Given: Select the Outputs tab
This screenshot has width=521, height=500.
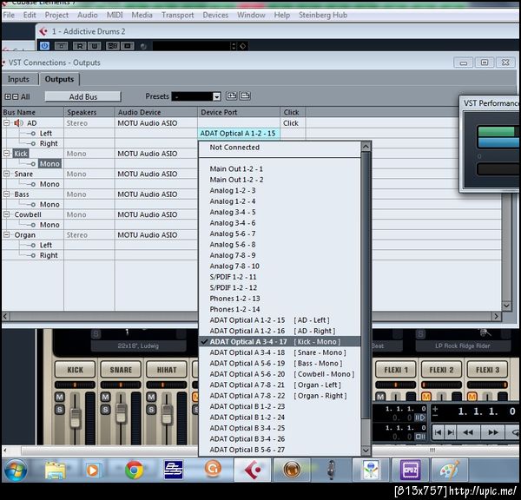Looking at the screenshot, I should 59,79.
